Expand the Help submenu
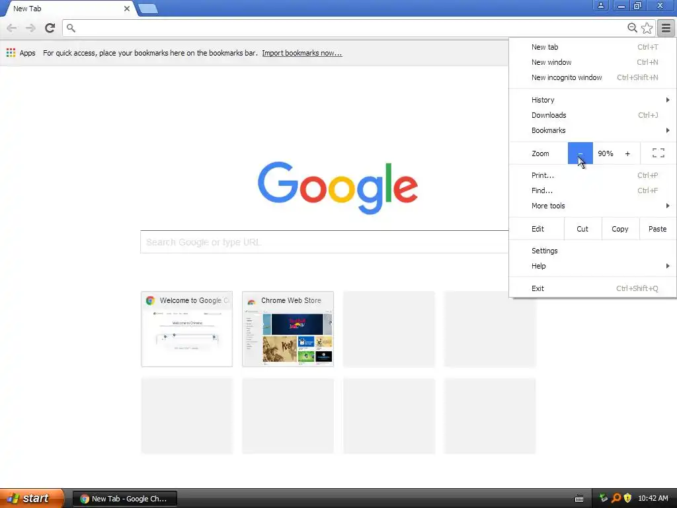677x508 pixels. (x=592, y=266)
